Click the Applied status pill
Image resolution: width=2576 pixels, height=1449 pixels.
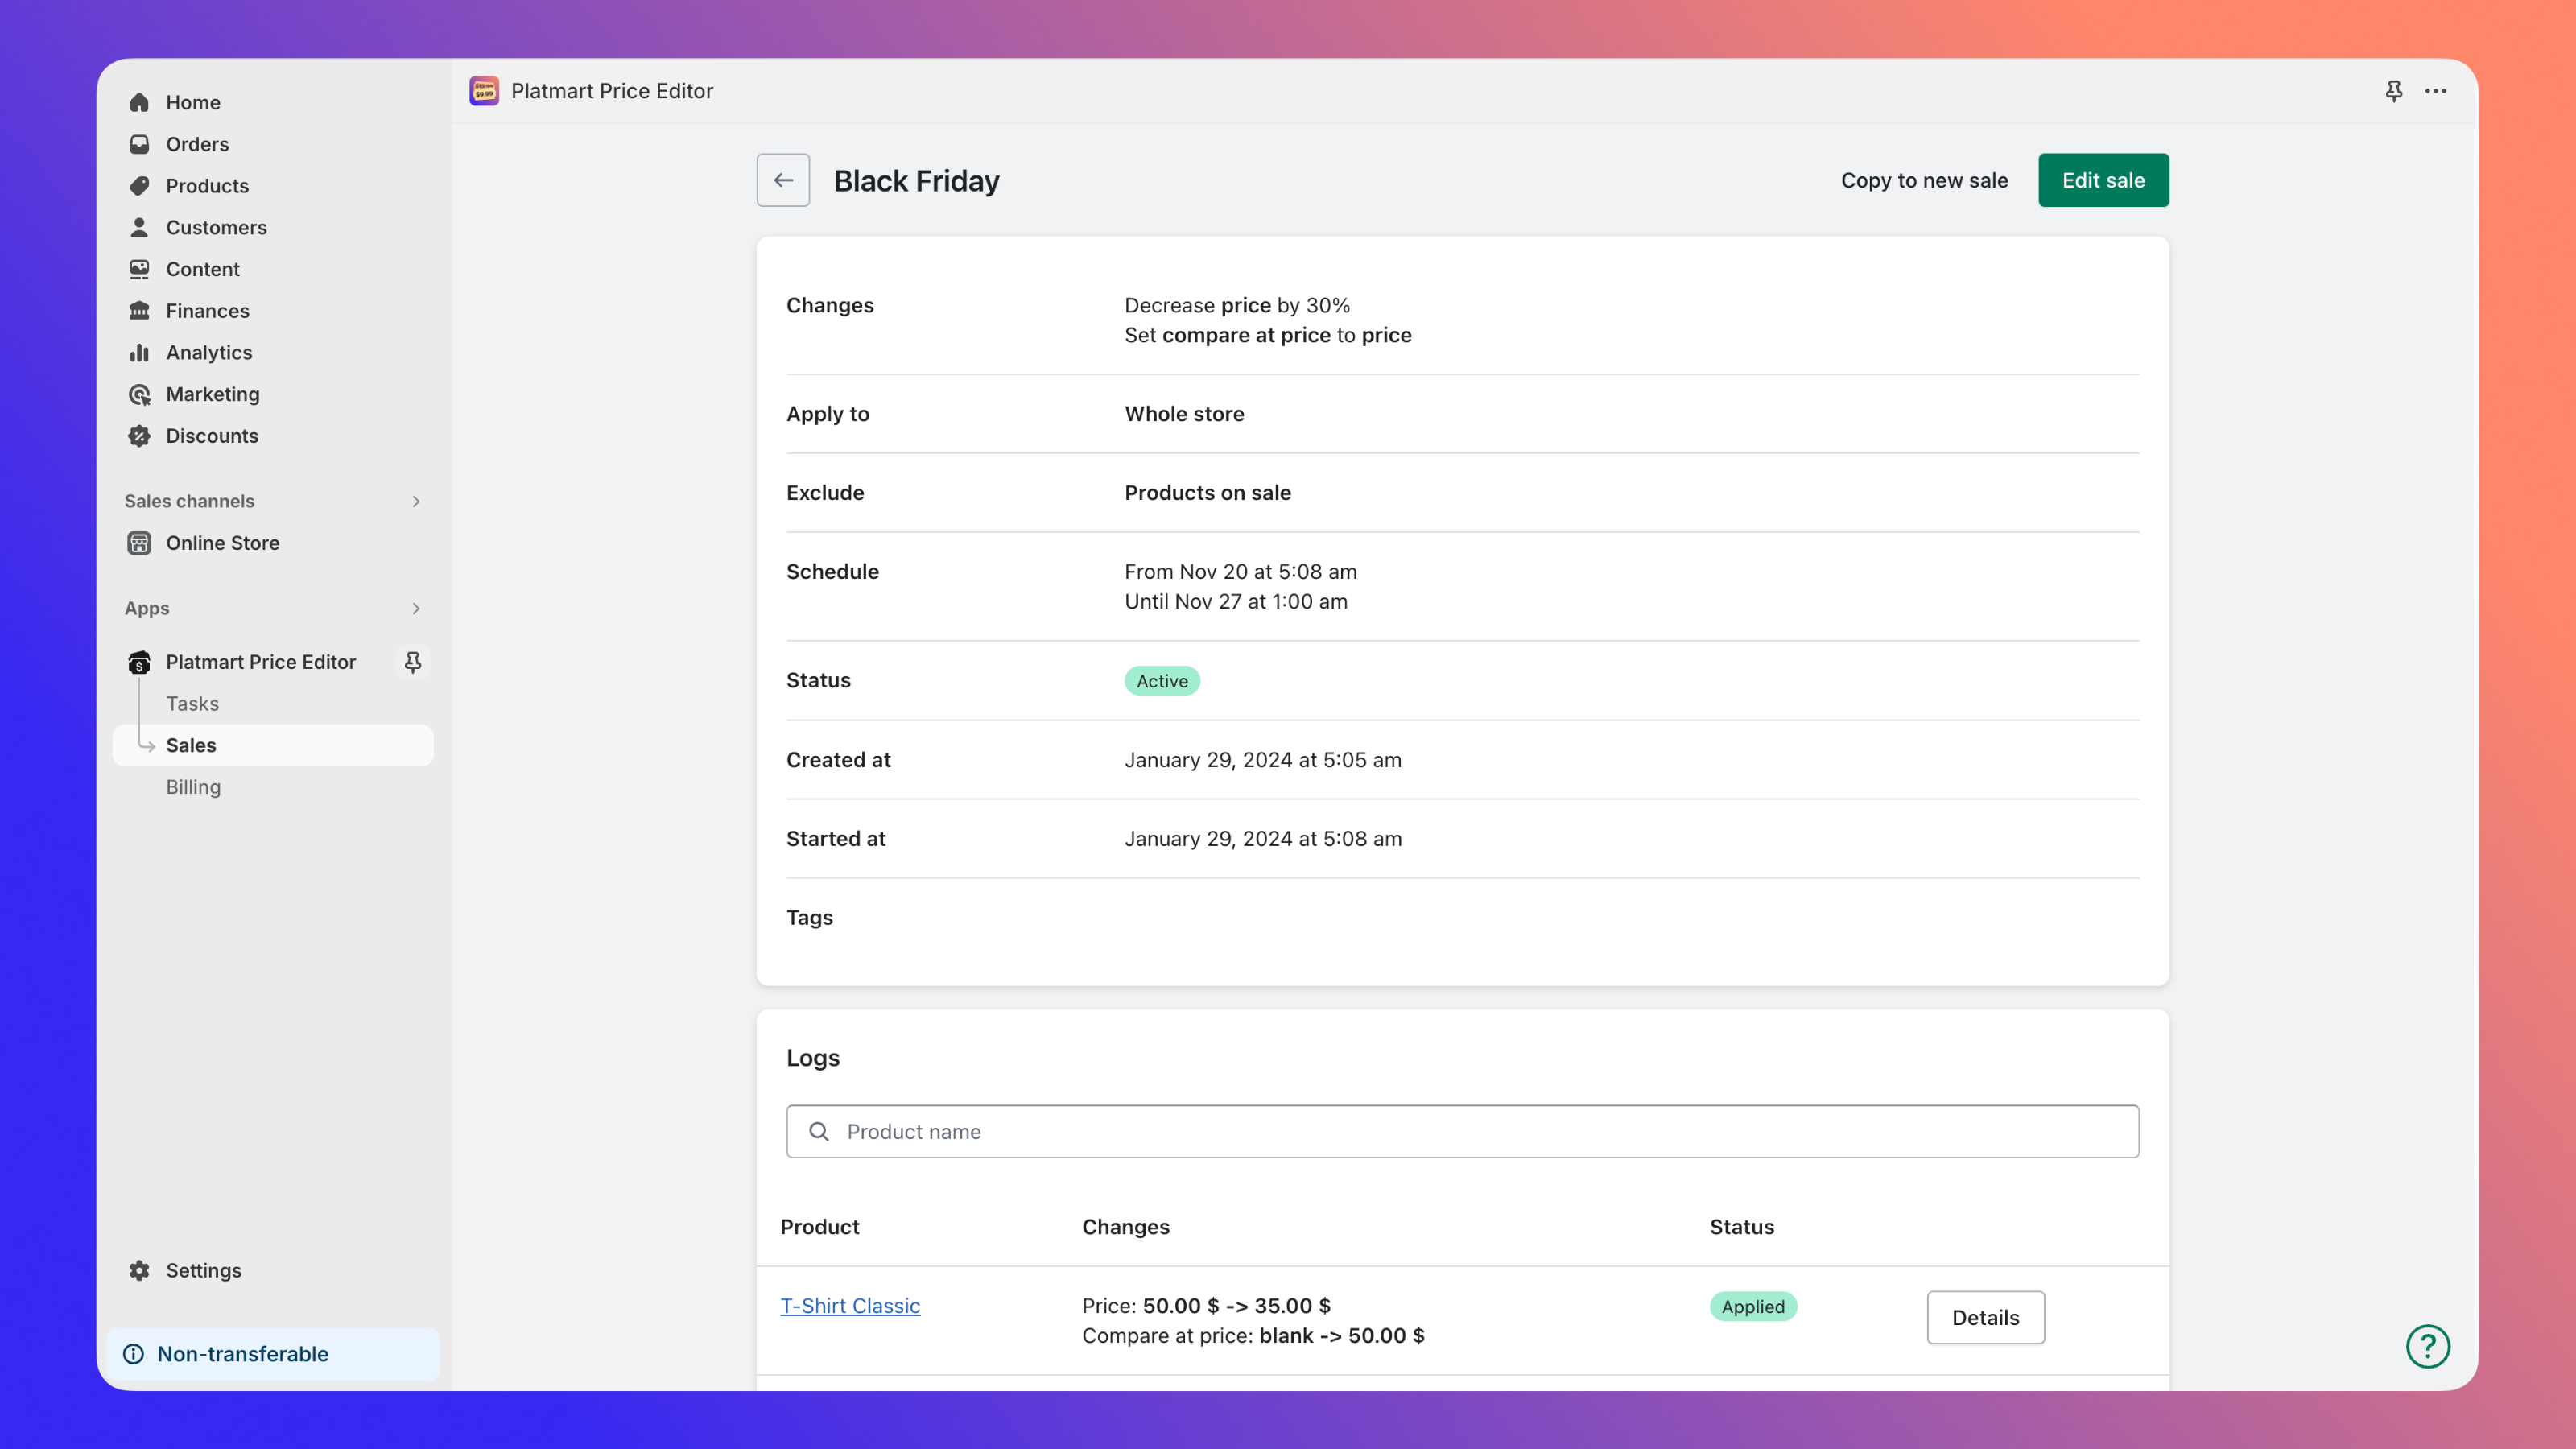click(x=1752, y=1306)
